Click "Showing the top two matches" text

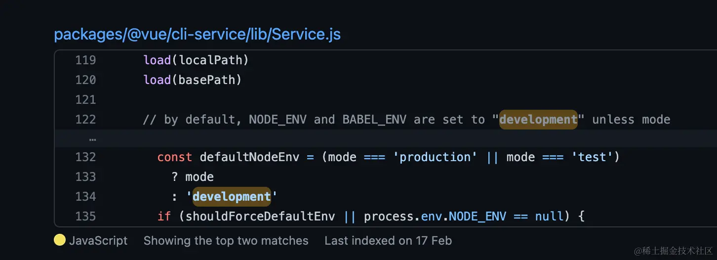[x=226, y=241]
